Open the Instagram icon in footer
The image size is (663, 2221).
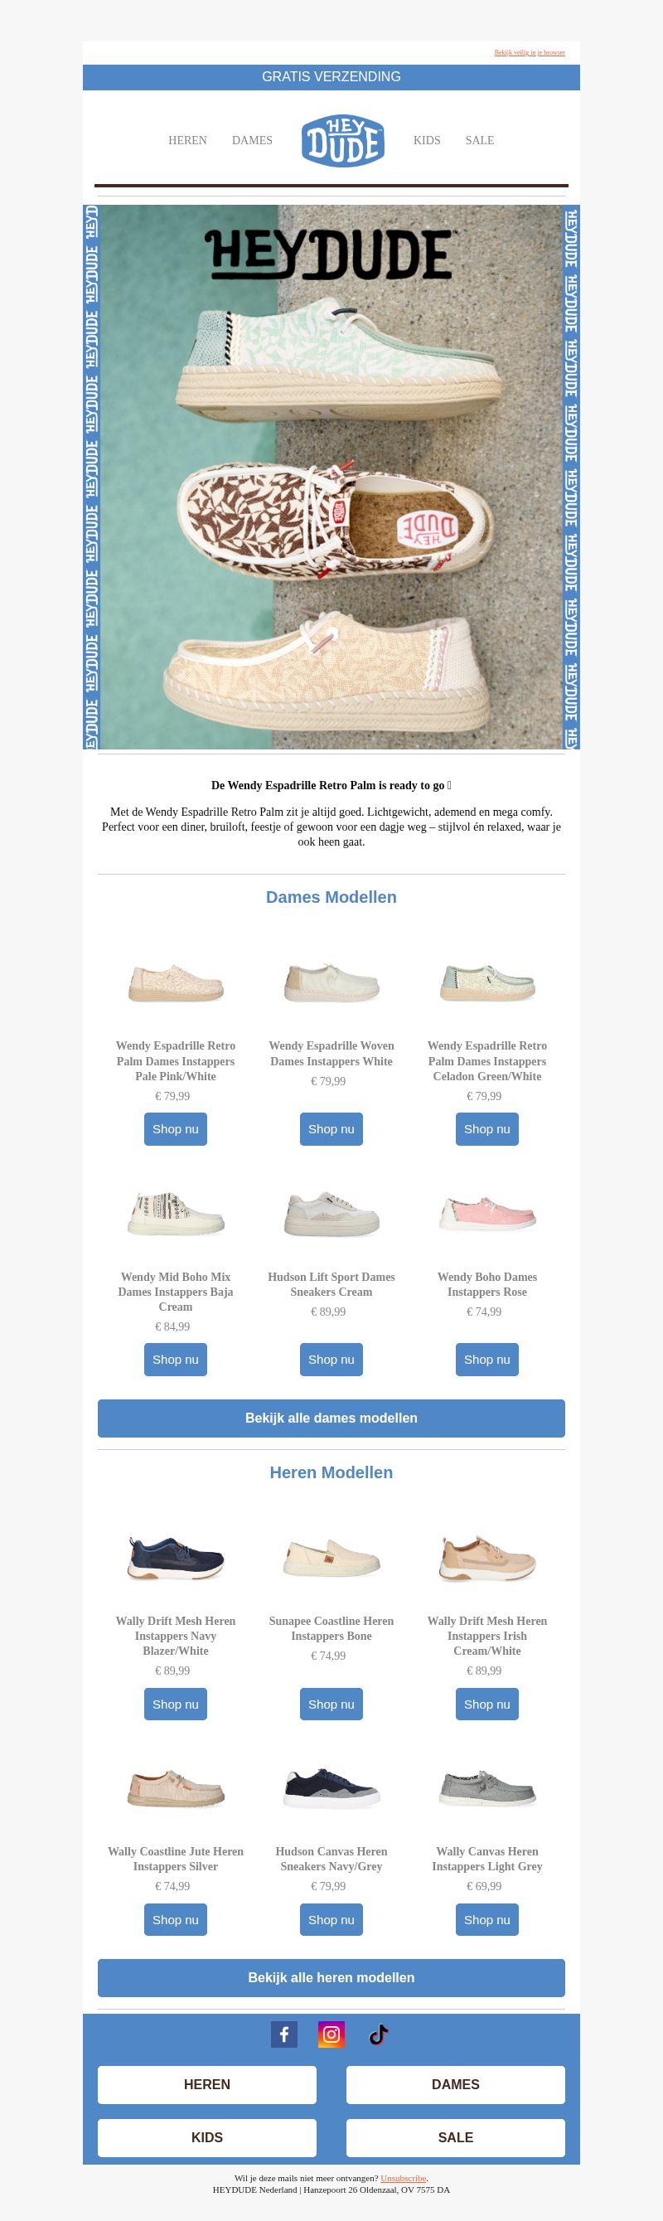331,2034
